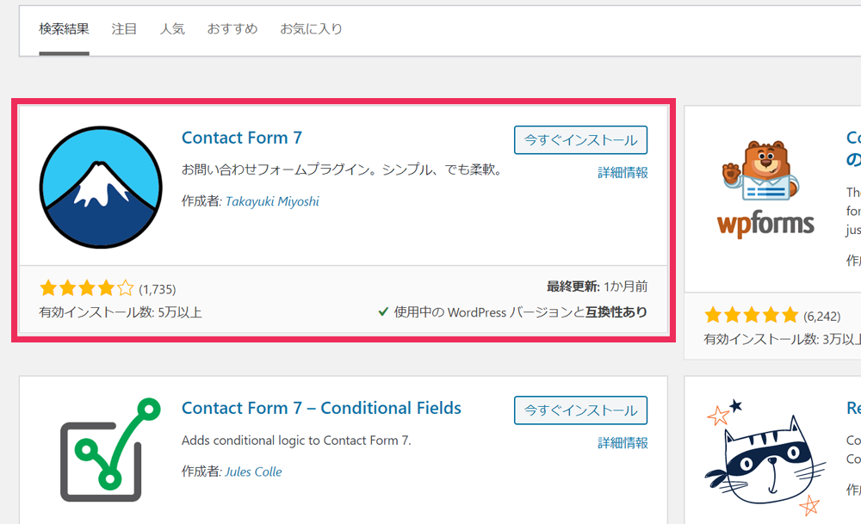861x524 pixels.
Task: Switch to the 人気 tab
Action: click(172, 29)
